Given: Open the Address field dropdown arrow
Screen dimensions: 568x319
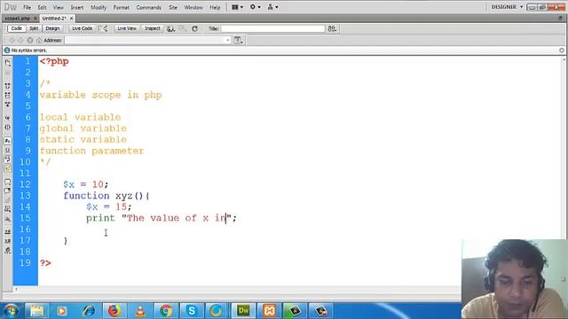Looking at the screenshot, I should (228, 40).
